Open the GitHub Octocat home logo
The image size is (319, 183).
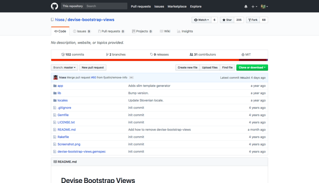54,6
